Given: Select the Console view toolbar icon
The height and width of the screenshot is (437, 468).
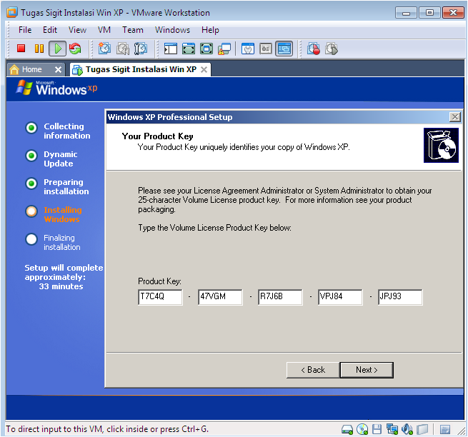Looking at the screenshot, I should pos(284,49).
